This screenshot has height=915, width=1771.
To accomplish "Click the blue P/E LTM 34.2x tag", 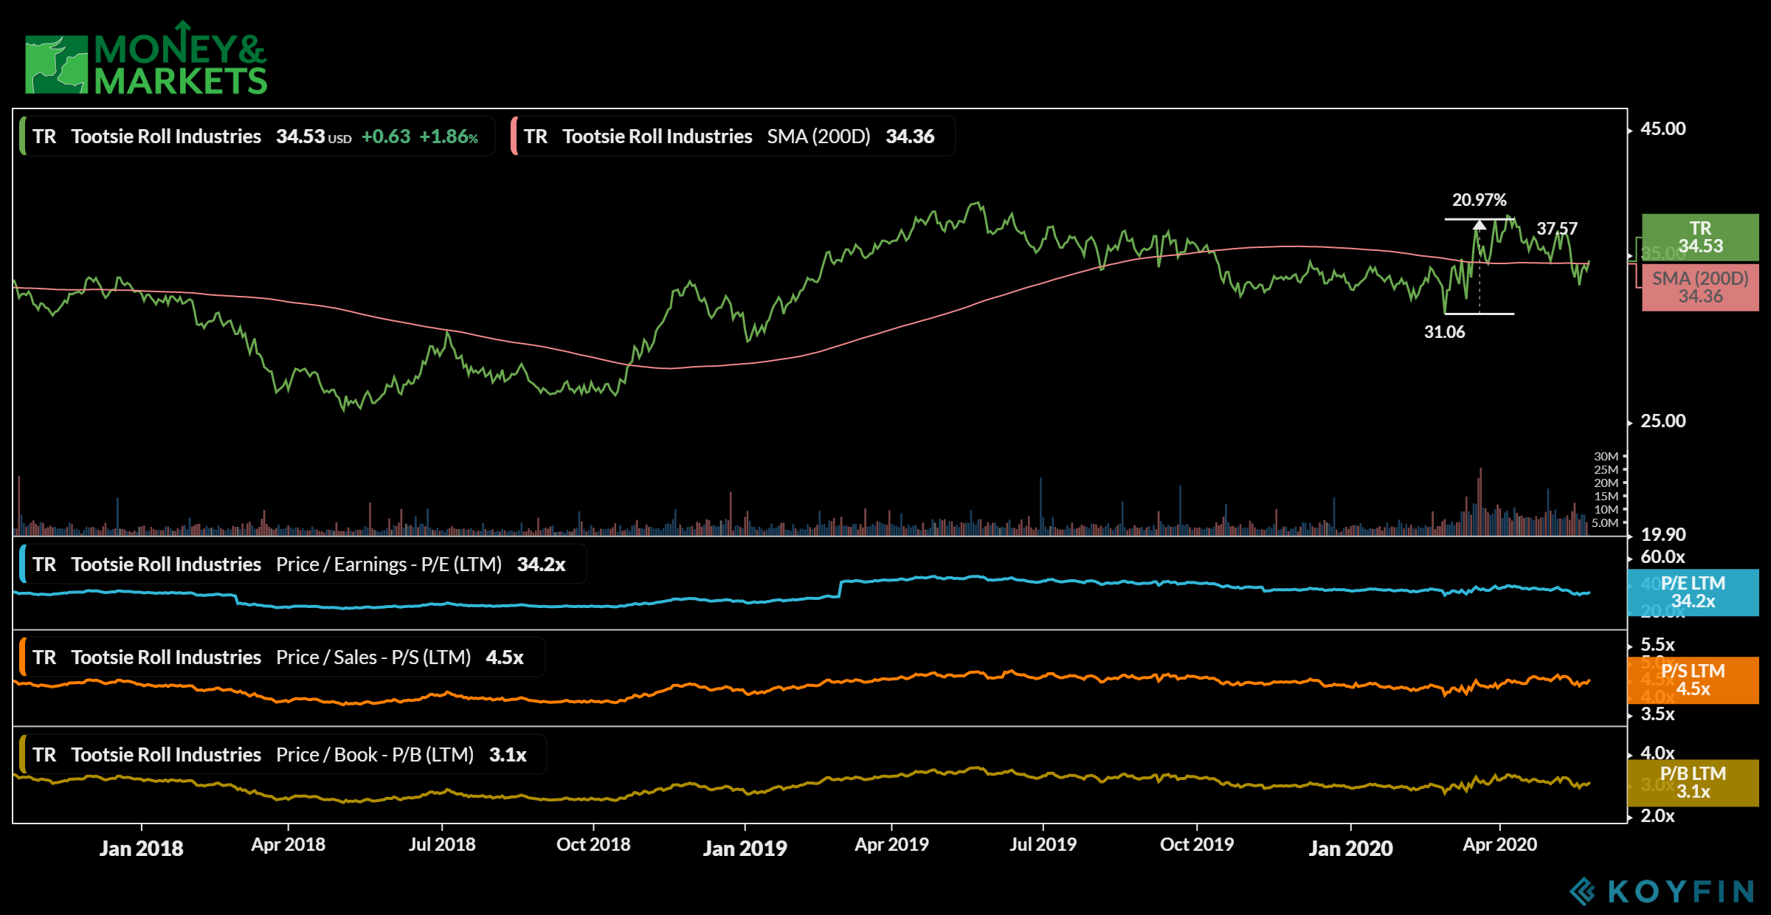I will (1693, 593).
